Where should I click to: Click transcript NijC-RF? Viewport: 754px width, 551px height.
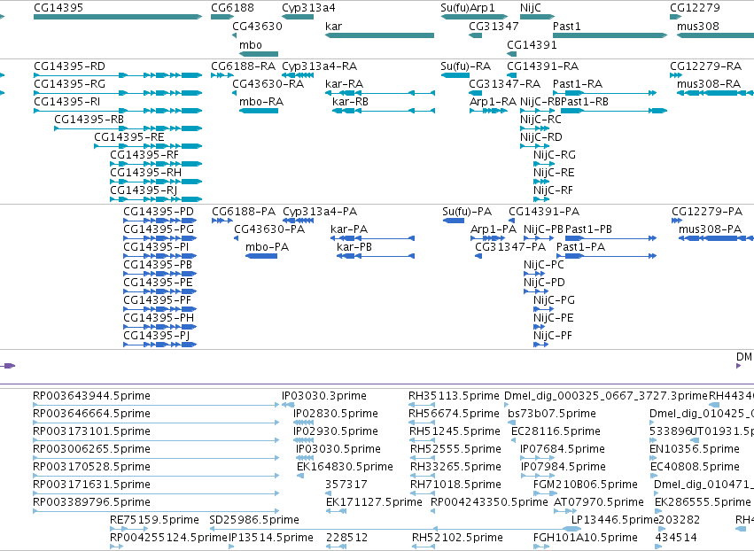[553, 190]
